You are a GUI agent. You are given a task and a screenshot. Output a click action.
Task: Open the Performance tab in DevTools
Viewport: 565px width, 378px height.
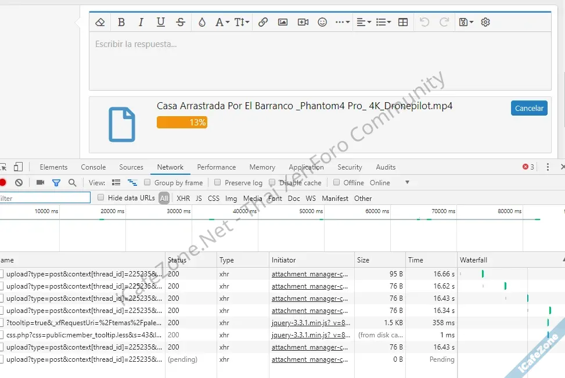pyautogui.click(x=216, y=167)
